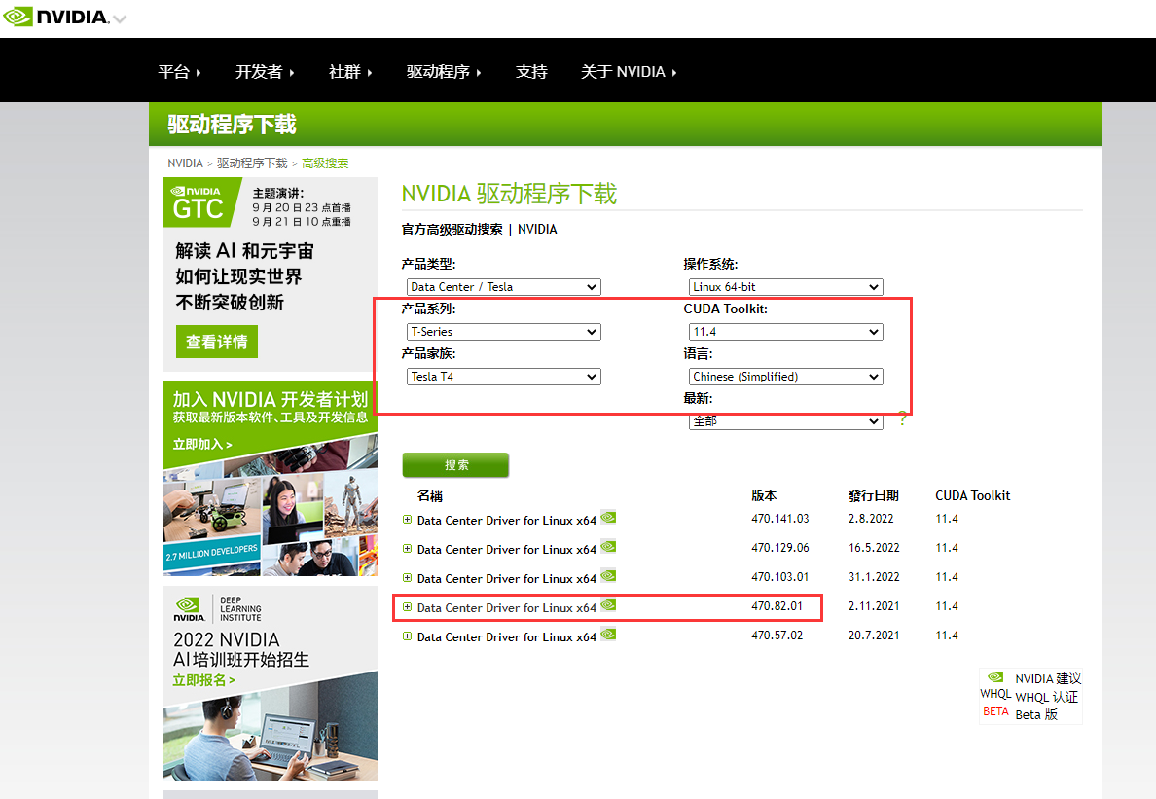Click the 查看详情 button in GTC banner

pos(217,342)
